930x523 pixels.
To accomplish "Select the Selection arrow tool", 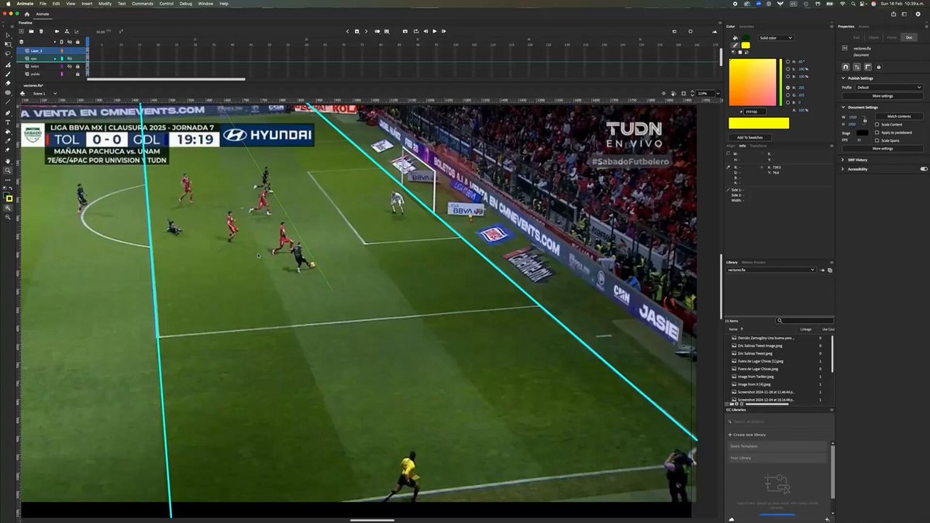I will [x=8, y=36].
